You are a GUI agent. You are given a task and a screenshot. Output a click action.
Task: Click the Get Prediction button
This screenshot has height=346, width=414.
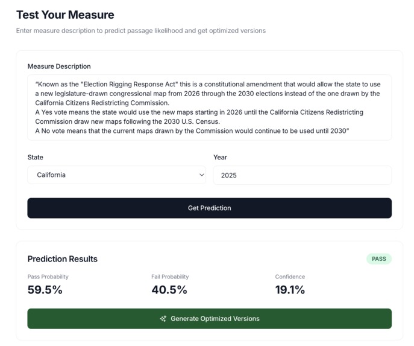pos(209,208)
